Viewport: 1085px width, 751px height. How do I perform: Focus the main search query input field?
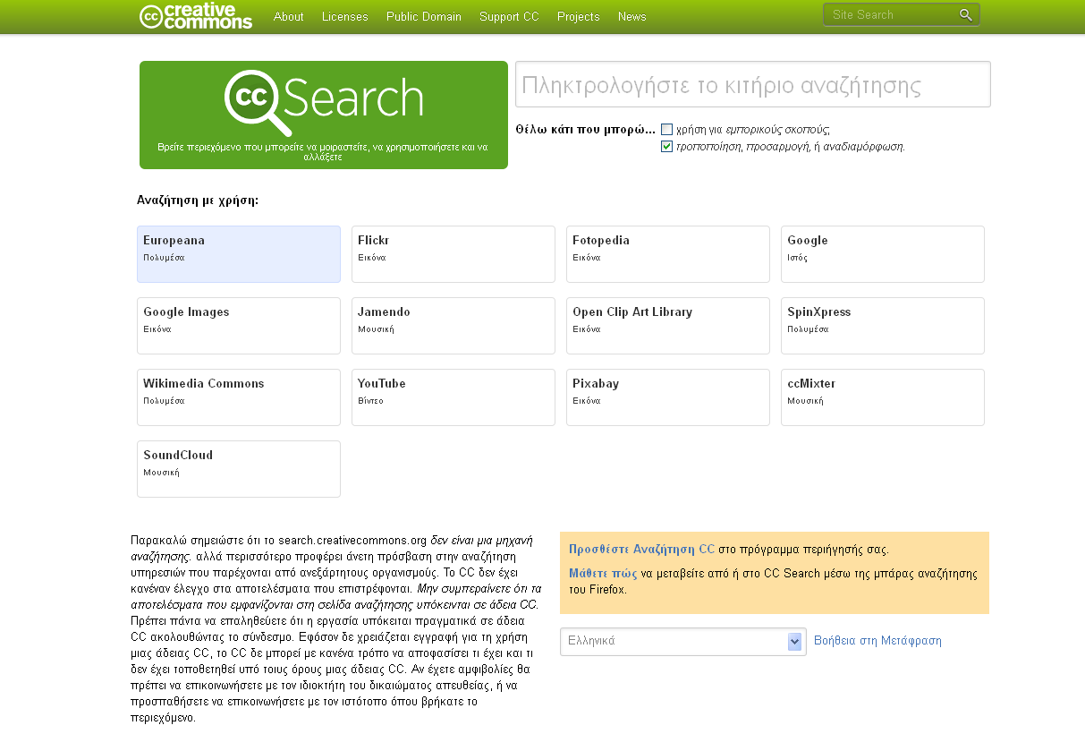[753, 84]
